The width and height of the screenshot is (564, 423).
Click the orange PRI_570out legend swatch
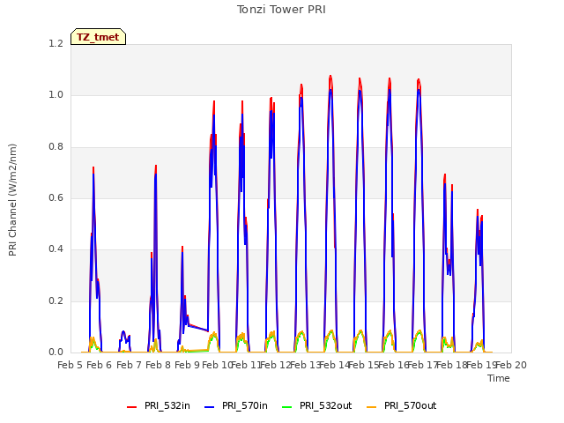372,407
